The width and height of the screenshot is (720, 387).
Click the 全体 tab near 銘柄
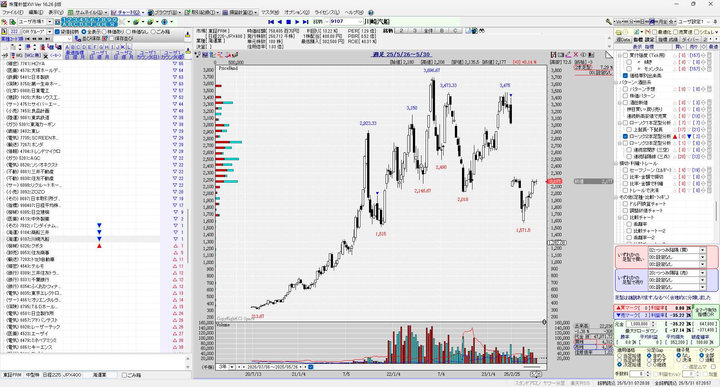[428, 31]
